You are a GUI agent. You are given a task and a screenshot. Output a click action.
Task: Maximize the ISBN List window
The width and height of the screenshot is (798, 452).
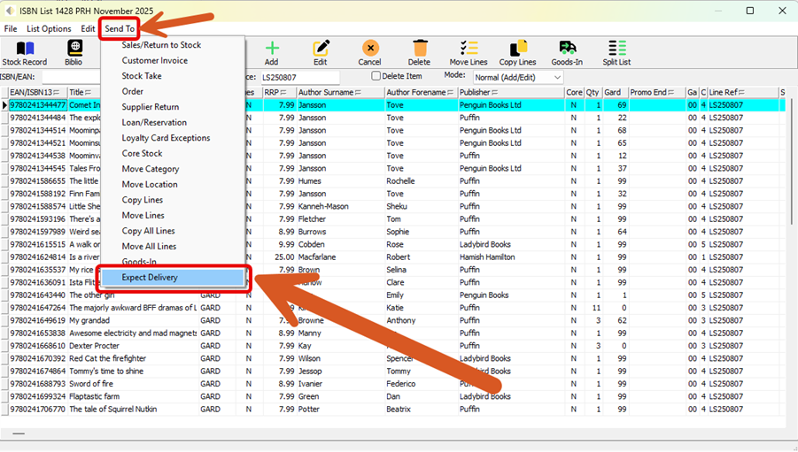click(x=749, y=10)
